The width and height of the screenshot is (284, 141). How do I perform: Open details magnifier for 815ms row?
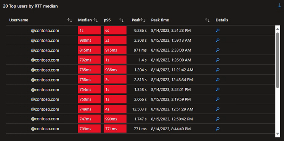[218, 50]
